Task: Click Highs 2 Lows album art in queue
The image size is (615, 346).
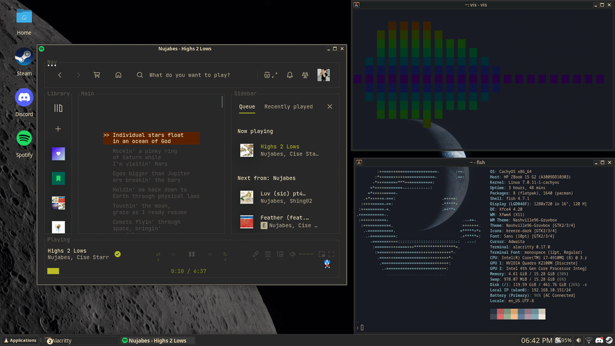Action: (x=247, y=150)
